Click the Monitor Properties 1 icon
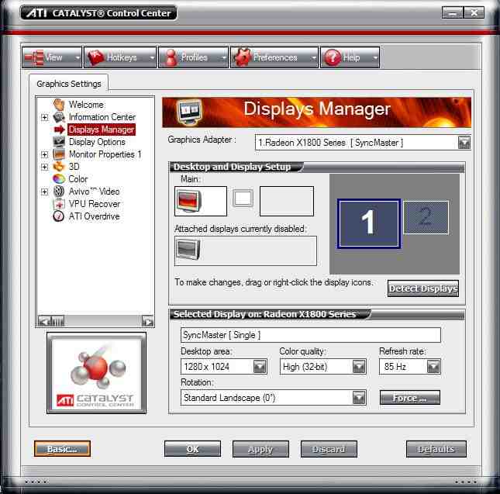 pos(59,154)
